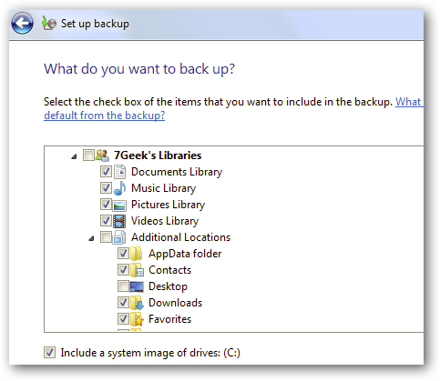
Task: Uncheck the Documents Library checkbox
Action: [106, 172]
